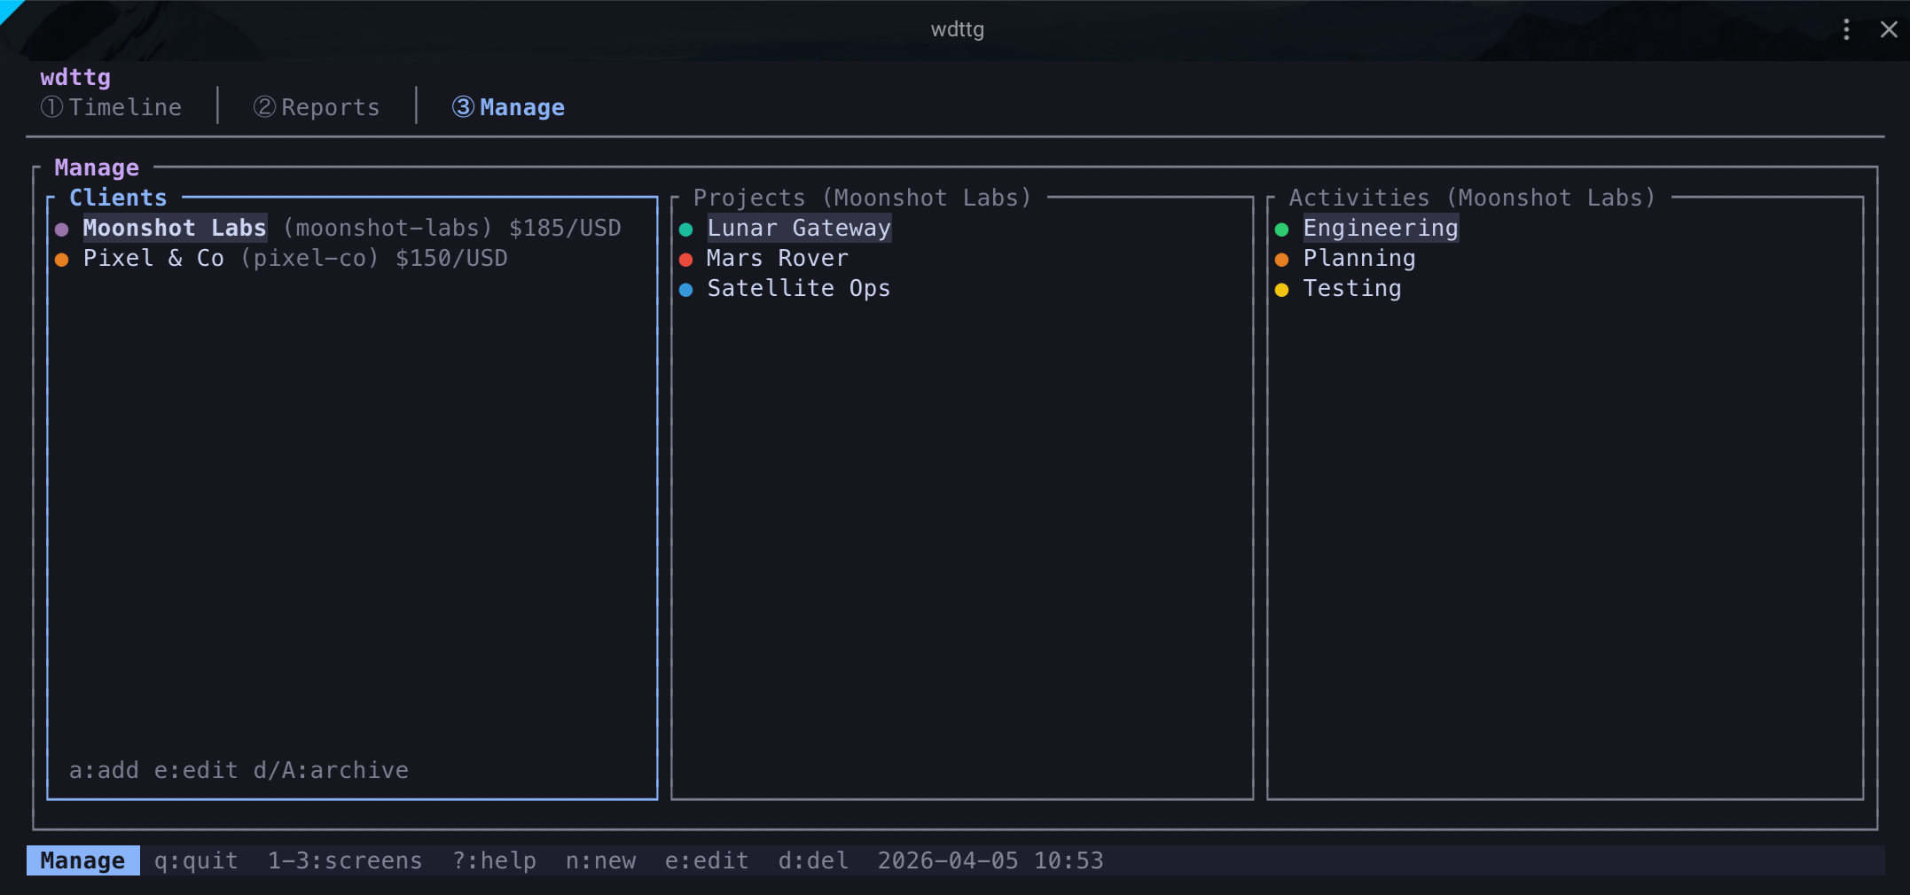Click d:del in the status bar
The width and height of the screenshot is (1910, 895).
coord(813,860)
